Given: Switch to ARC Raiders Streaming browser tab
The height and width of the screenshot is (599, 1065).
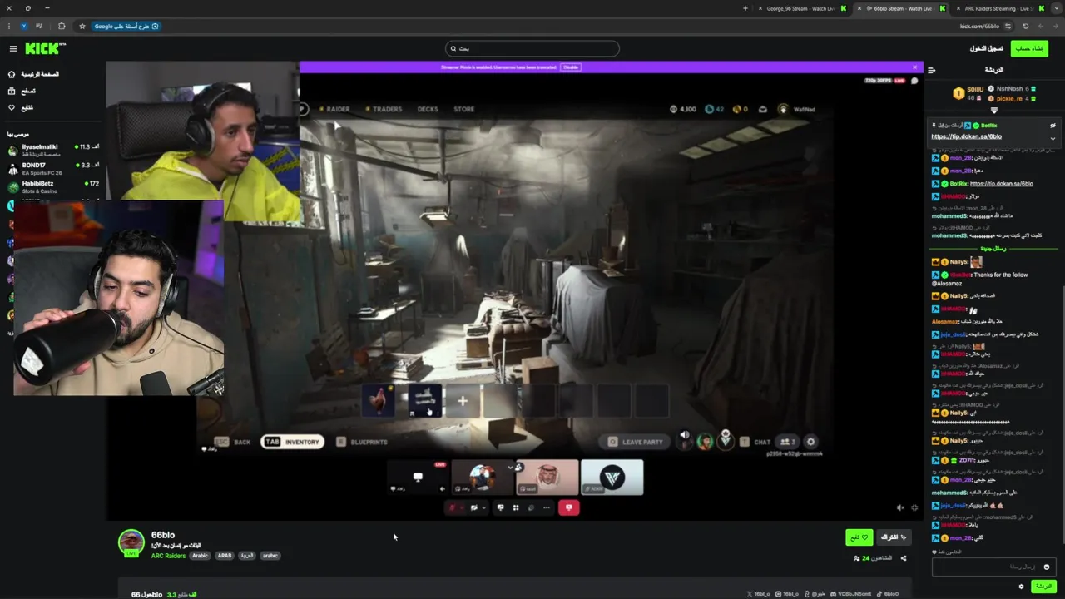Looking at the screenshot, I should [x=998, y=8].
